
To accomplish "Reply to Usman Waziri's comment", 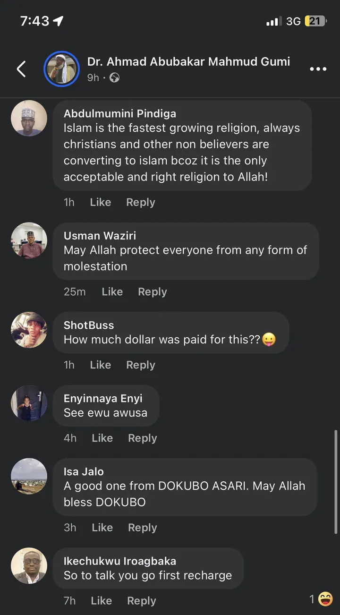I will click(x=152, y=292).
